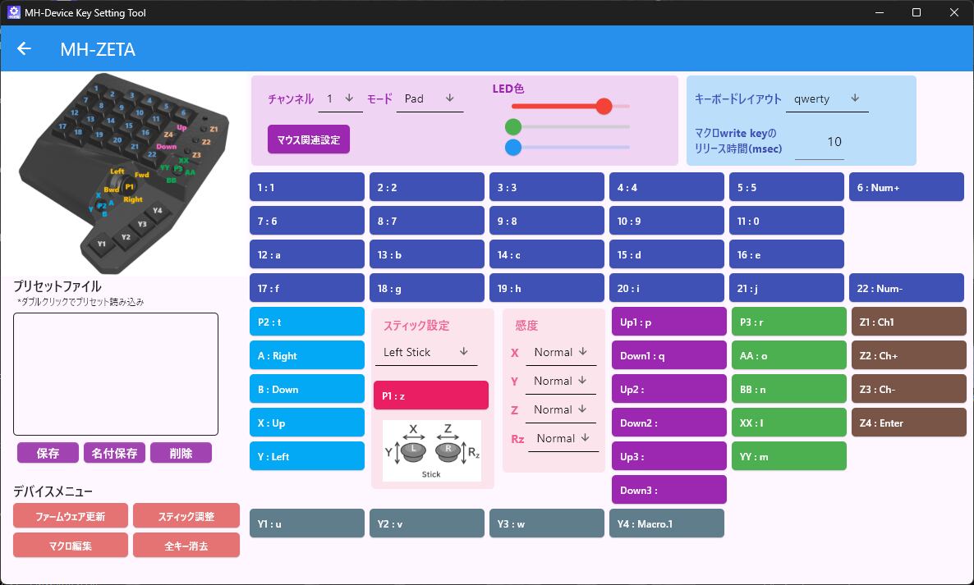Change X sensitivity Normal dropdown
Viewport: 974px width, 585px height.
561,352
